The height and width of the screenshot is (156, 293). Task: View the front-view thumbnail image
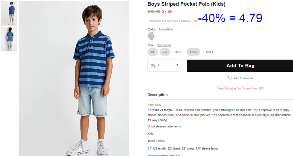(x=9, y=13)
